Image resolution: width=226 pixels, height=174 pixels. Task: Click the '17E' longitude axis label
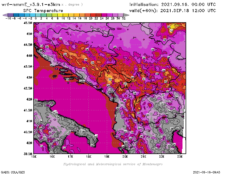point(70,157)
